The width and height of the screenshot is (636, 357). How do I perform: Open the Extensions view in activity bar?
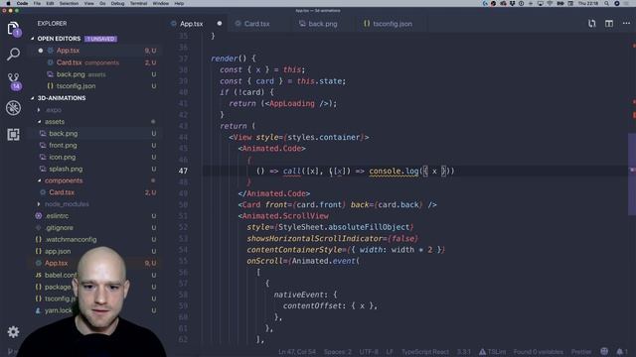13,135
